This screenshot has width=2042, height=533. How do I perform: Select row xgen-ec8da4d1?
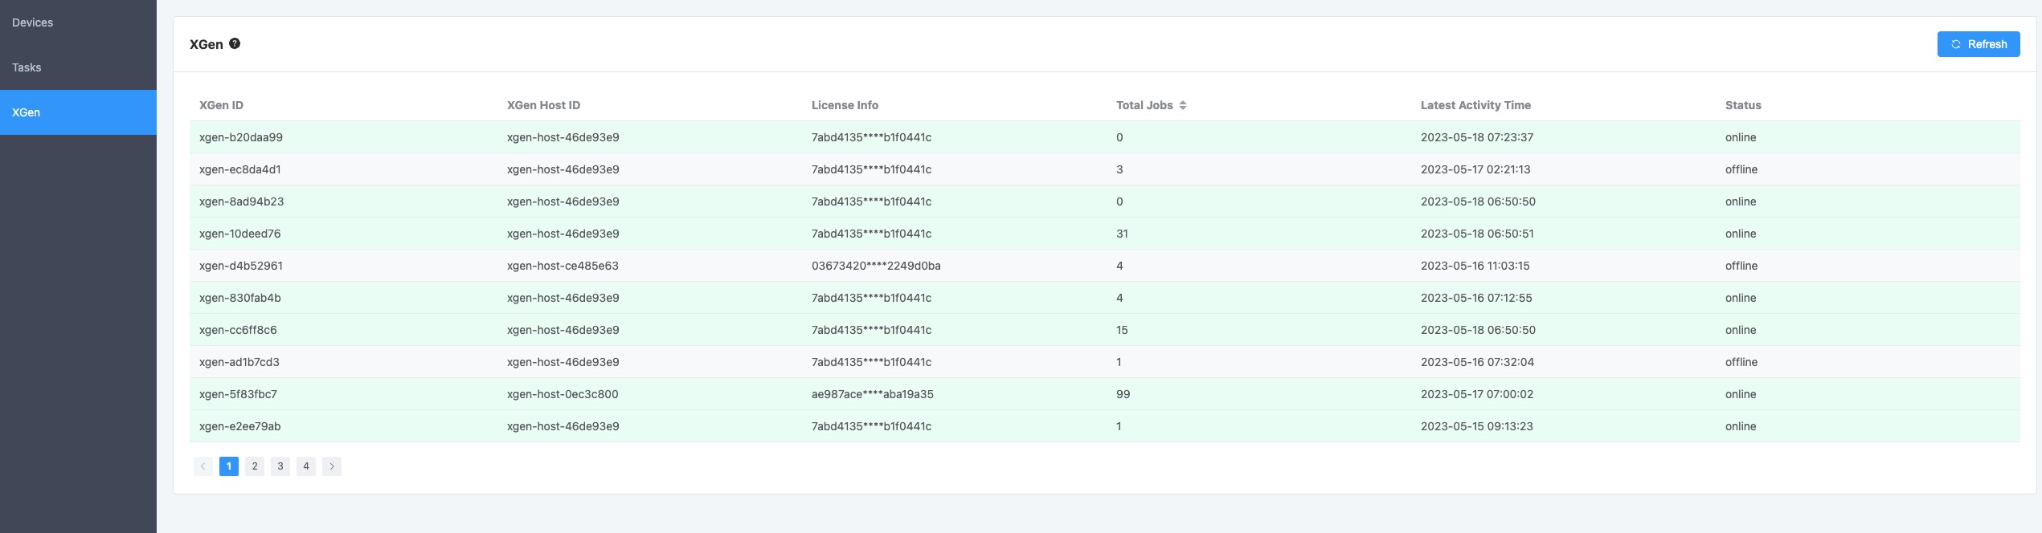1105,169
